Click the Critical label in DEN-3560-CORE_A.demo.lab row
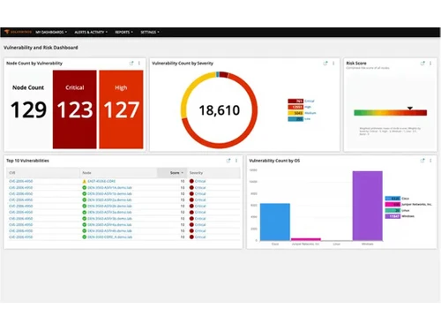The height and width of the screenshot is (331, 441). click(200, 237)
